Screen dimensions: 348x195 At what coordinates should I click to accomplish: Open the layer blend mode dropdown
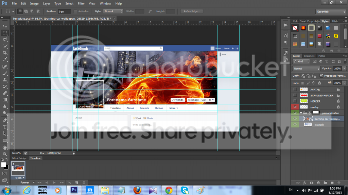pos(306,69)
